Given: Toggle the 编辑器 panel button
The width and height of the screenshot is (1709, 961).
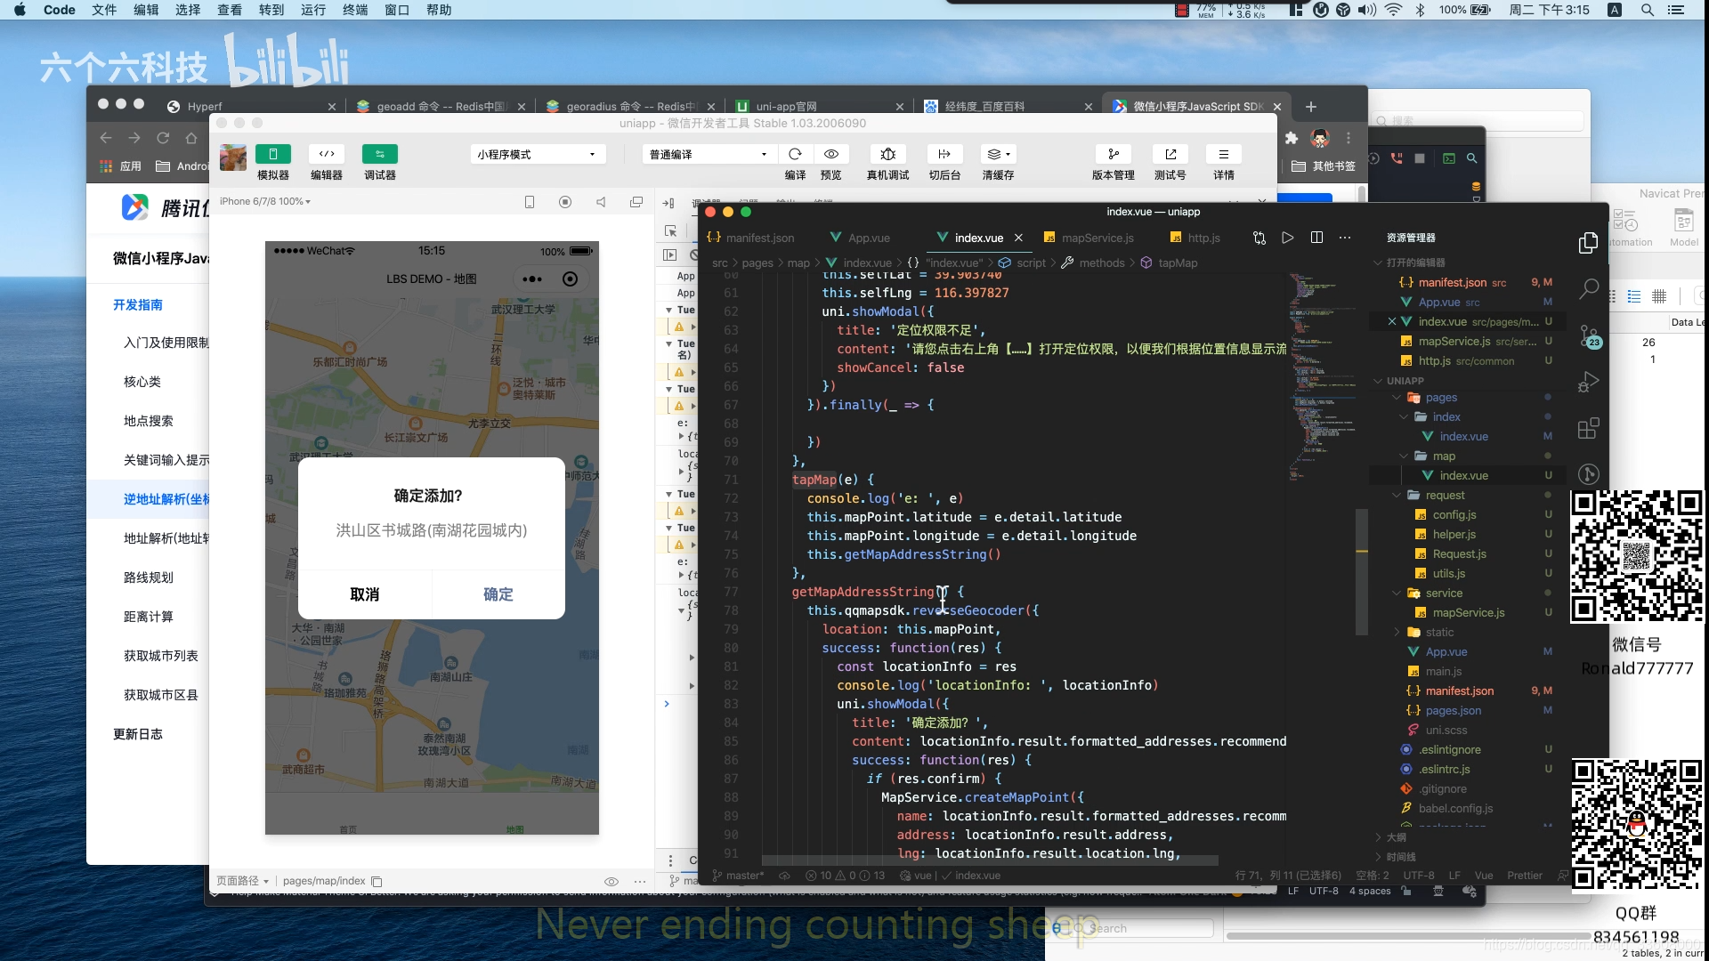Looking at the screenshot, I should click(x=327, y=155).
